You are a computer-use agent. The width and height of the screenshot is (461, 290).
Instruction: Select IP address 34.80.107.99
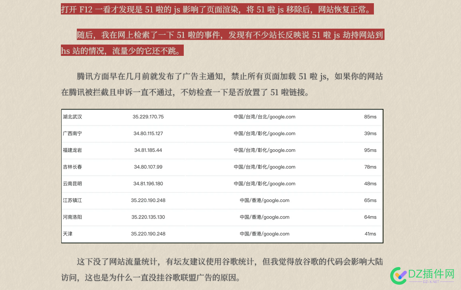(x=148, y=167)
